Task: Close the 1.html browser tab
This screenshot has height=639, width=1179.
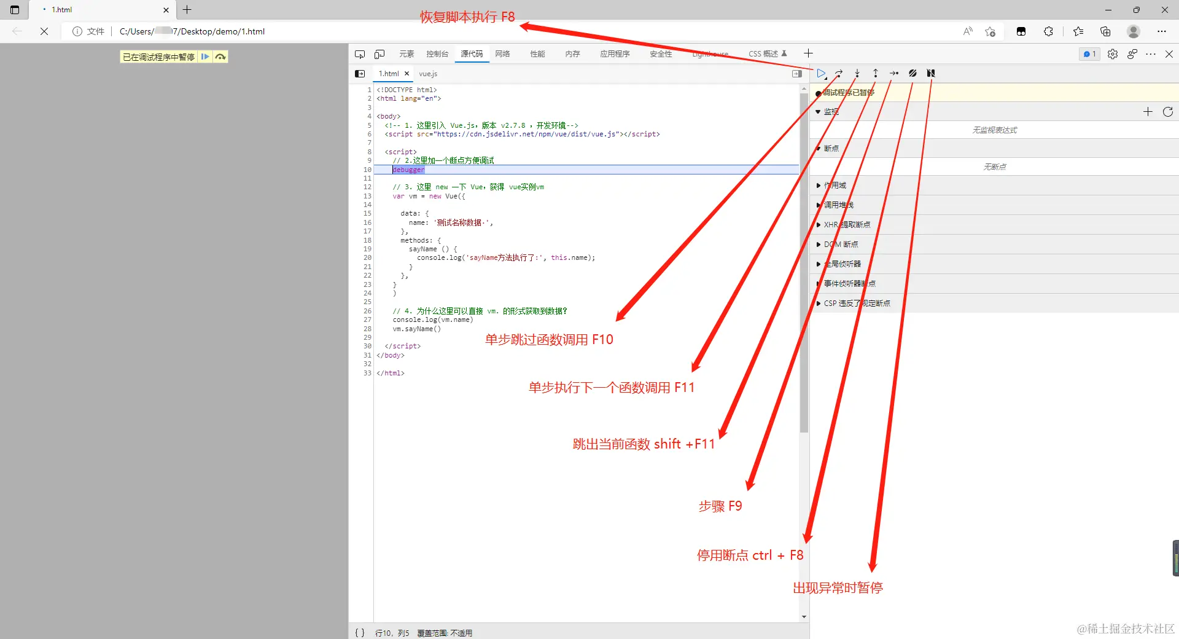Action: click(166, 10)
